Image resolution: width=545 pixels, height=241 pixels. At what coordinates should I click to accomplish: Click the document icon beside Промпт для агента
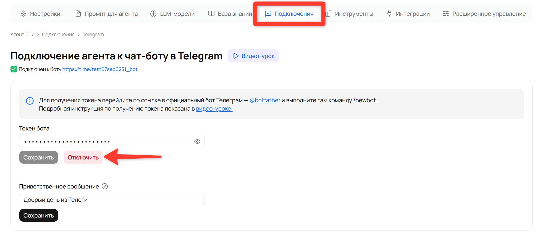pos(78,14)
